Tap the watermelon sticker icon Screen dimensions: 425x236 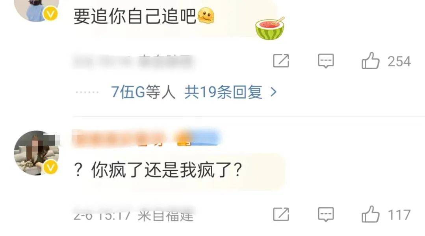click(270, 28)
